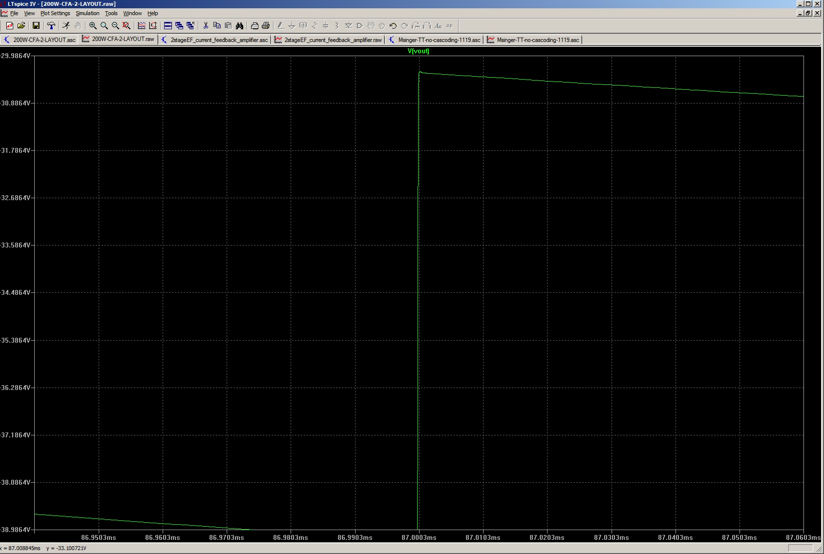The width and height of the screenshot is (824, 554).
Task: Click the Draw Wire pencil icon
Action: (x=281, y=26)
